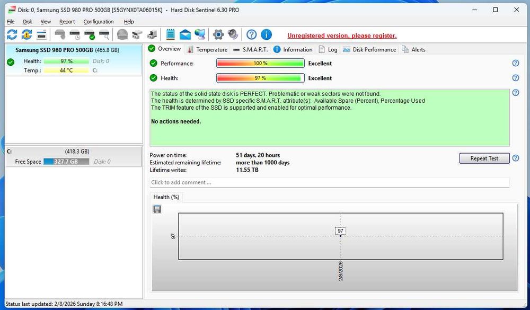Open the View menu
The image size is (530, 310).
(x=46, y=22)
